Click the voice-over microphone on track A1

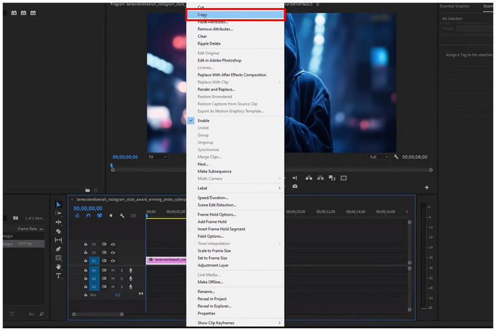[x=131, y=270]
